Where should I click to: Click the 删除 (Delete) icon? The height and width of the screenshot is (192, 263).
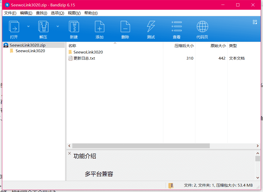[x=125, y=27]
